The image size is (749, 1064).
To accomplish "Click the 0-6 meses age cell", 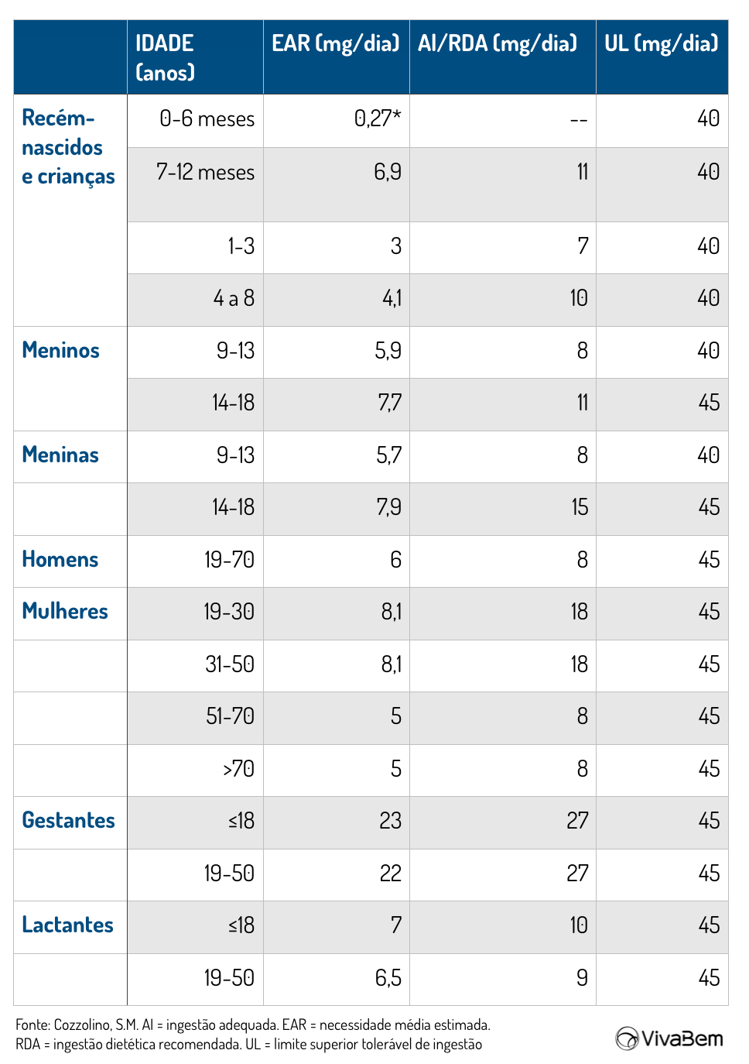I will pos(207,119).
